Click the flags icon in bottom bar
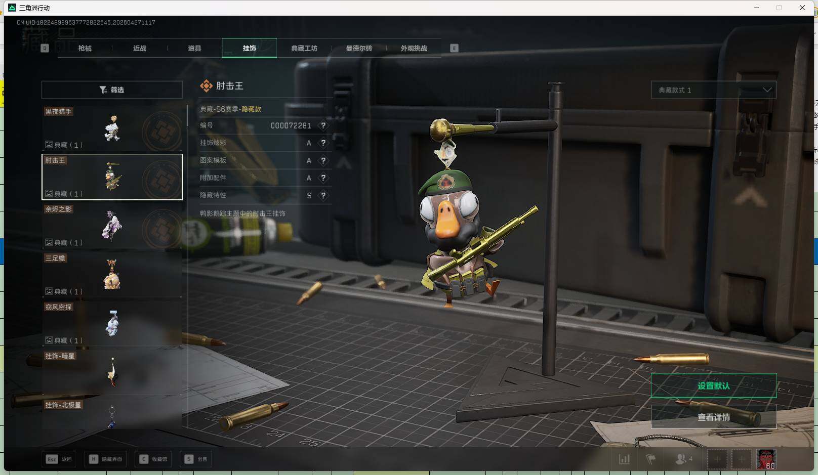This screenshot has height=475, width=818. point(650,459)
